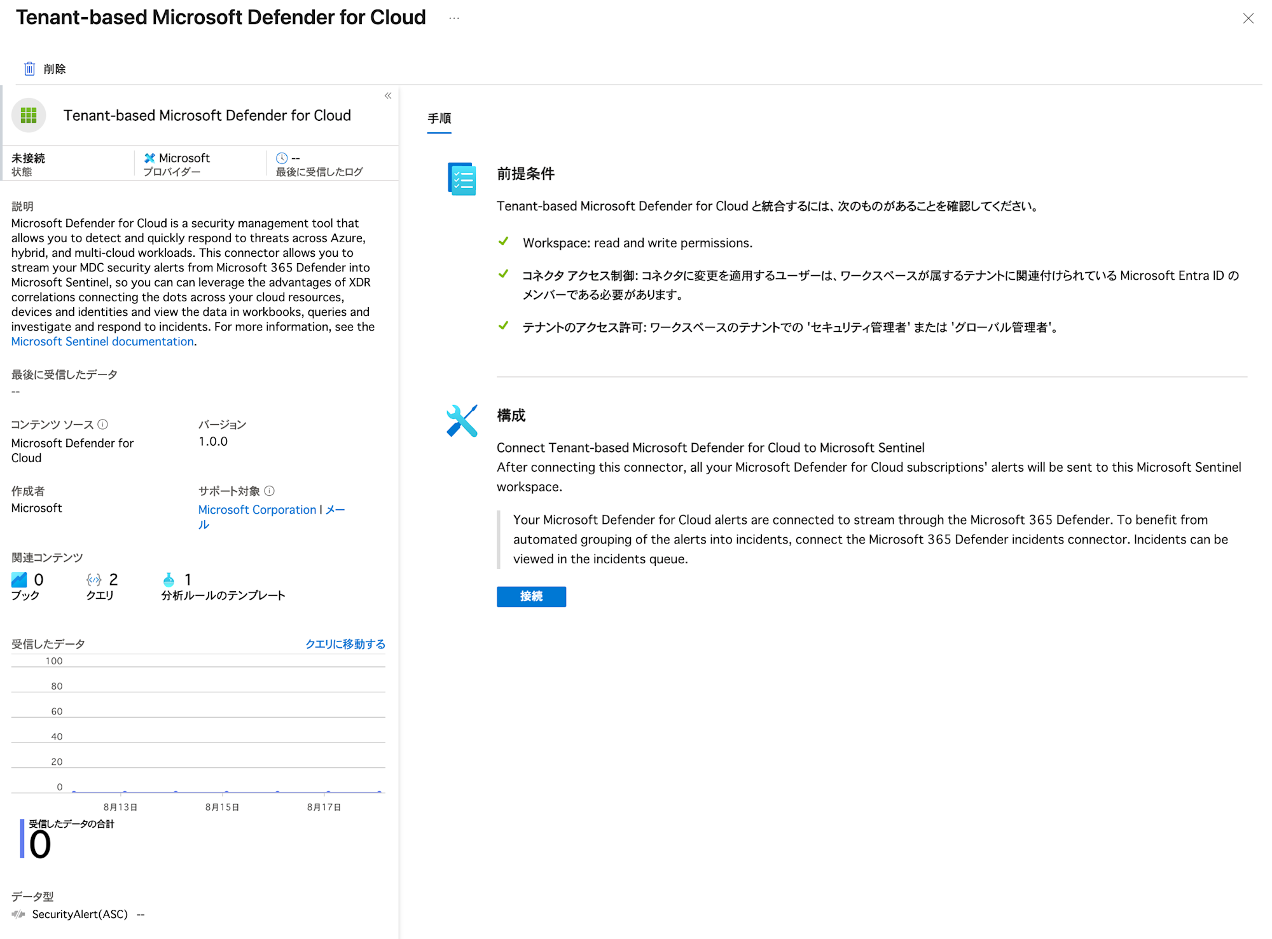Select the 手順 instructions tab

pos(439,119)
